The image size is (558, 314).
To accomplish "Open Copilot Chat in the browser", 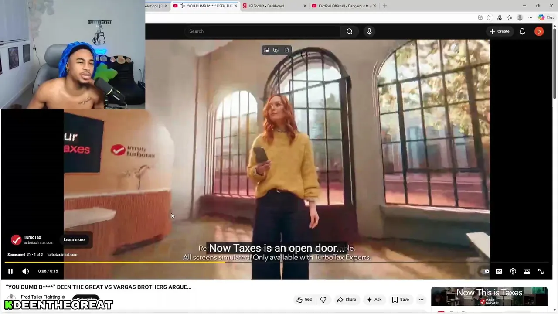I will (546, 17).
